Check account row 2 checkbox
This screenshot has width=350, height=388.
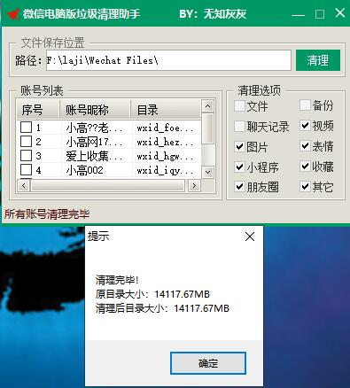click(x=26, y=142)
